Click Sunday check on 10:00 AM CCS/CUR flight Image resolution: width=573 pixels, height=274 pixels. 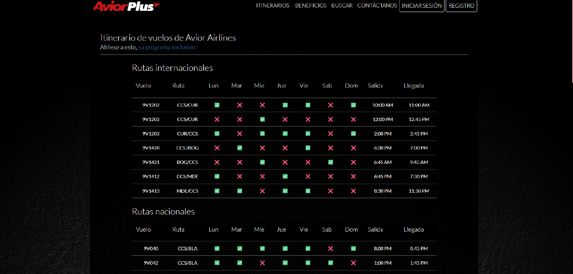pyautogui.click(x=353, y=105)
